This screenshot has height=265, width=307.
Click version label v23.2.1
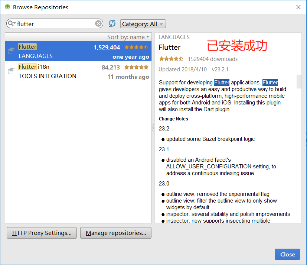click(220, 70)
